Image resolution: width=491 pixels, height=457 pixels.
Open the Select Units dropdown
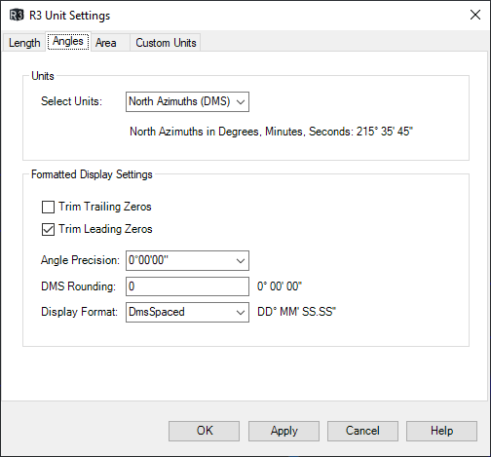[187, 101]
